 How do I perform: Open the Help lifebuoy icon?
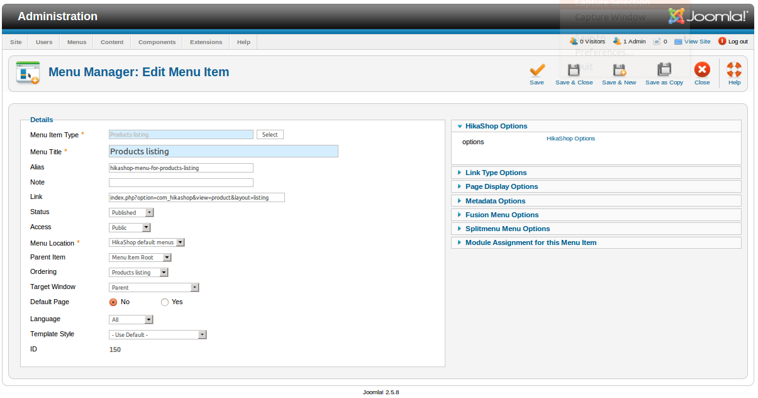tap(734, 70)
